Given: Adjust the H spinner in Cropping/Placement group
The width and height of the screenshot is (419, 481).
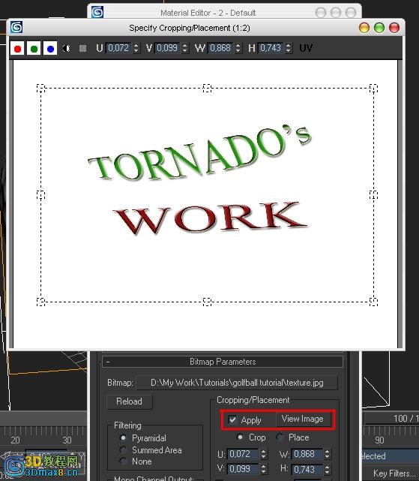Looking at the screenshot, I should [x=328, y=469].
